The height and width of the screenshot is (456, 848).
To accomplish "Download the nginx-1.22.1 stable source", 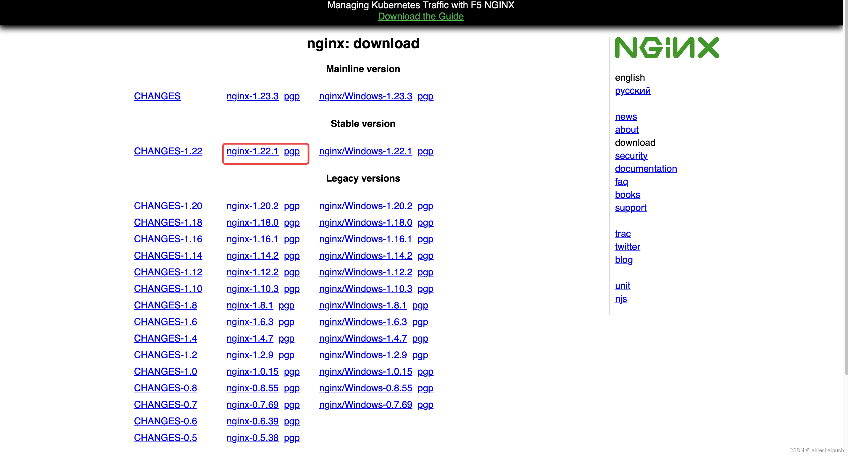I will pos(252,151).
